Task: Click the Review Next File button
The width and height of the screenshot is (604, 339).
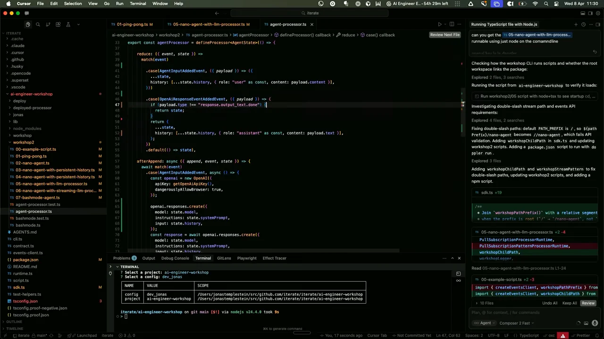Action: [445, 35]
